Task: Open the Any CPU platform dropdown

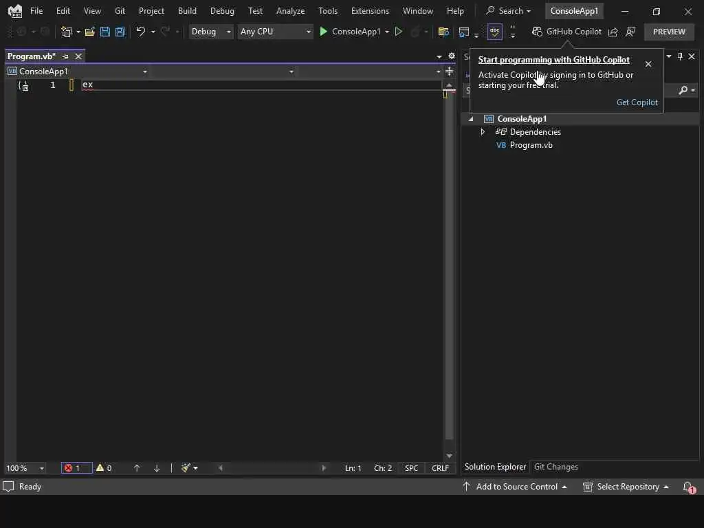Action: (x=275, y=32)
